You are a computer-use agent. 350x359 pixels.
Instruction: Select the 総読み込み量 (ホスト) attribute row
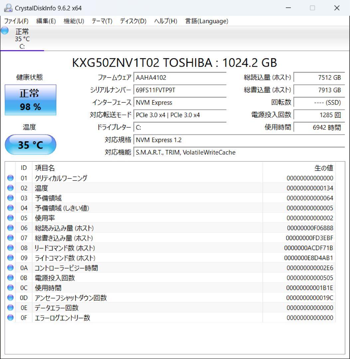(133, 228)
